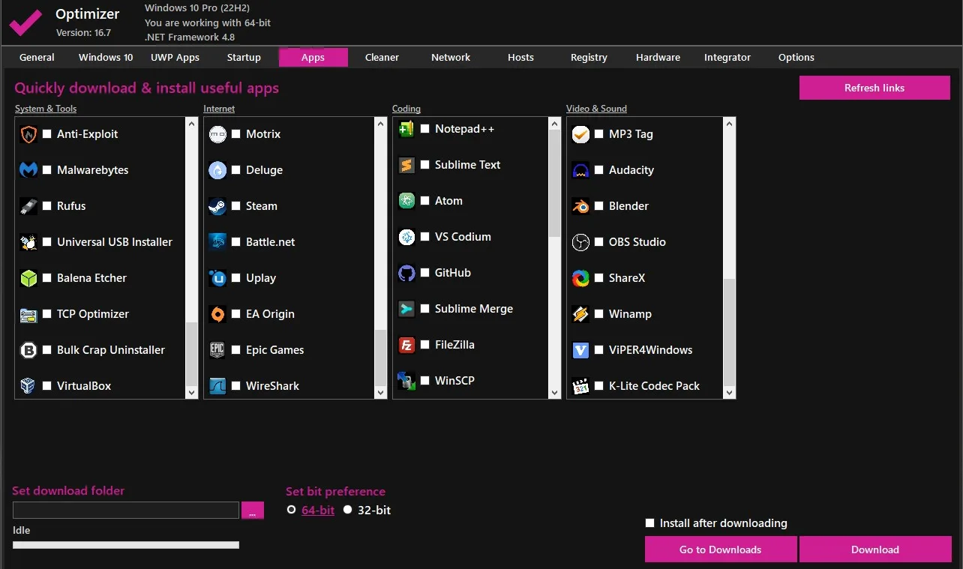Click the Malwarebytes logo icon
The image size is (963, 569).
(28, 170)
